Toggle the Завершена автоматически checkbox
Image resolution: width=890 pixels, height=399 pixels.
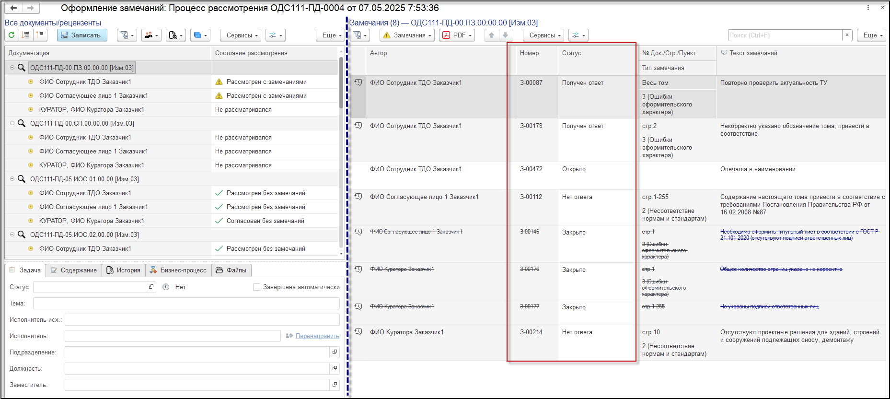click(256, 287)
